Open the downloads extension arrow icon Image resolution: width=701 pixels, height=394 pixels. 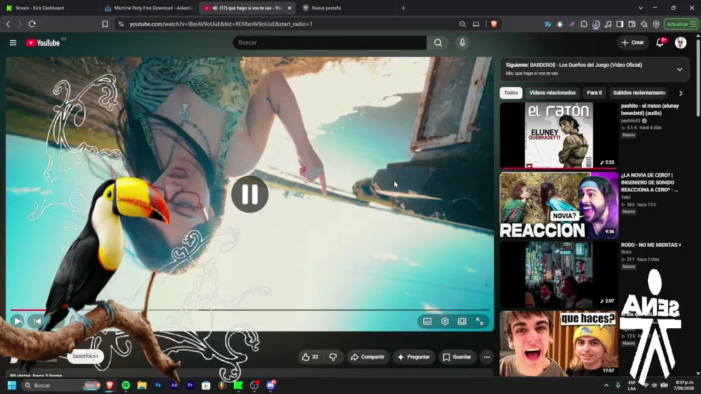(x=596, y=24)
